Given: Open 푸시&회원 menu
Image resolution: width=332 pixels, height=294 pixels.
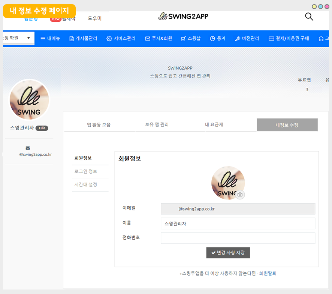Looking at the screenshot, I should (x=159, y=38).
